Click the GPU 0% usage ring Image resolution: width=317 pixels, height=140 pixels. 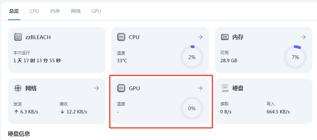pyautogui.click(x=192, y=109)
